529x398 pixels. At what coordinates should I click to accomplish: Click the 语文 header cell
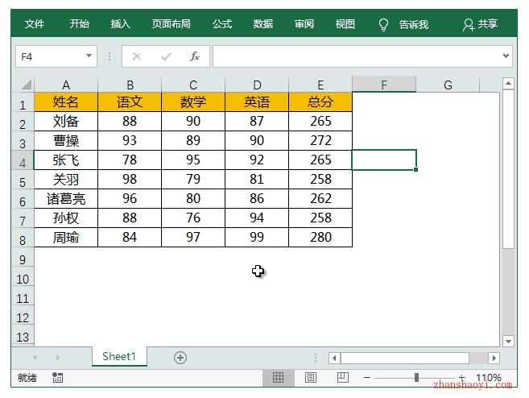(x=130, y=102)
